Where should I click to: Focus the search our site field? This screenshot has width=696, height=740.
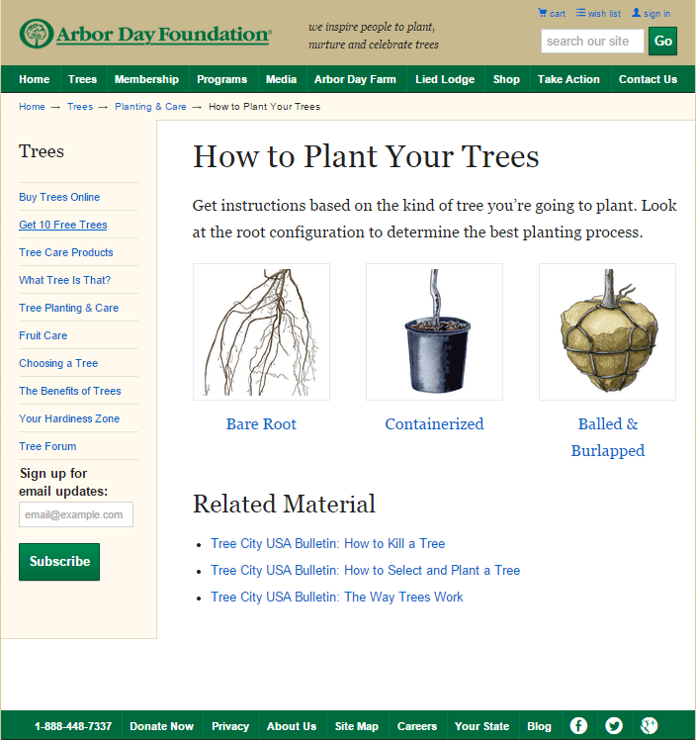[591, 42]
